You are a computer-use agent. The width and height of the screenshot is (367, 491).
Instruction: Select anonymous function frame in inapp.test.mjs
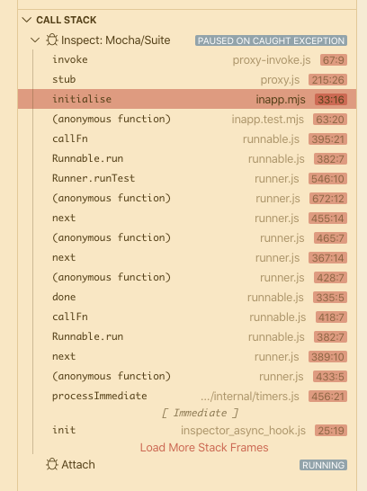[187, 119]
